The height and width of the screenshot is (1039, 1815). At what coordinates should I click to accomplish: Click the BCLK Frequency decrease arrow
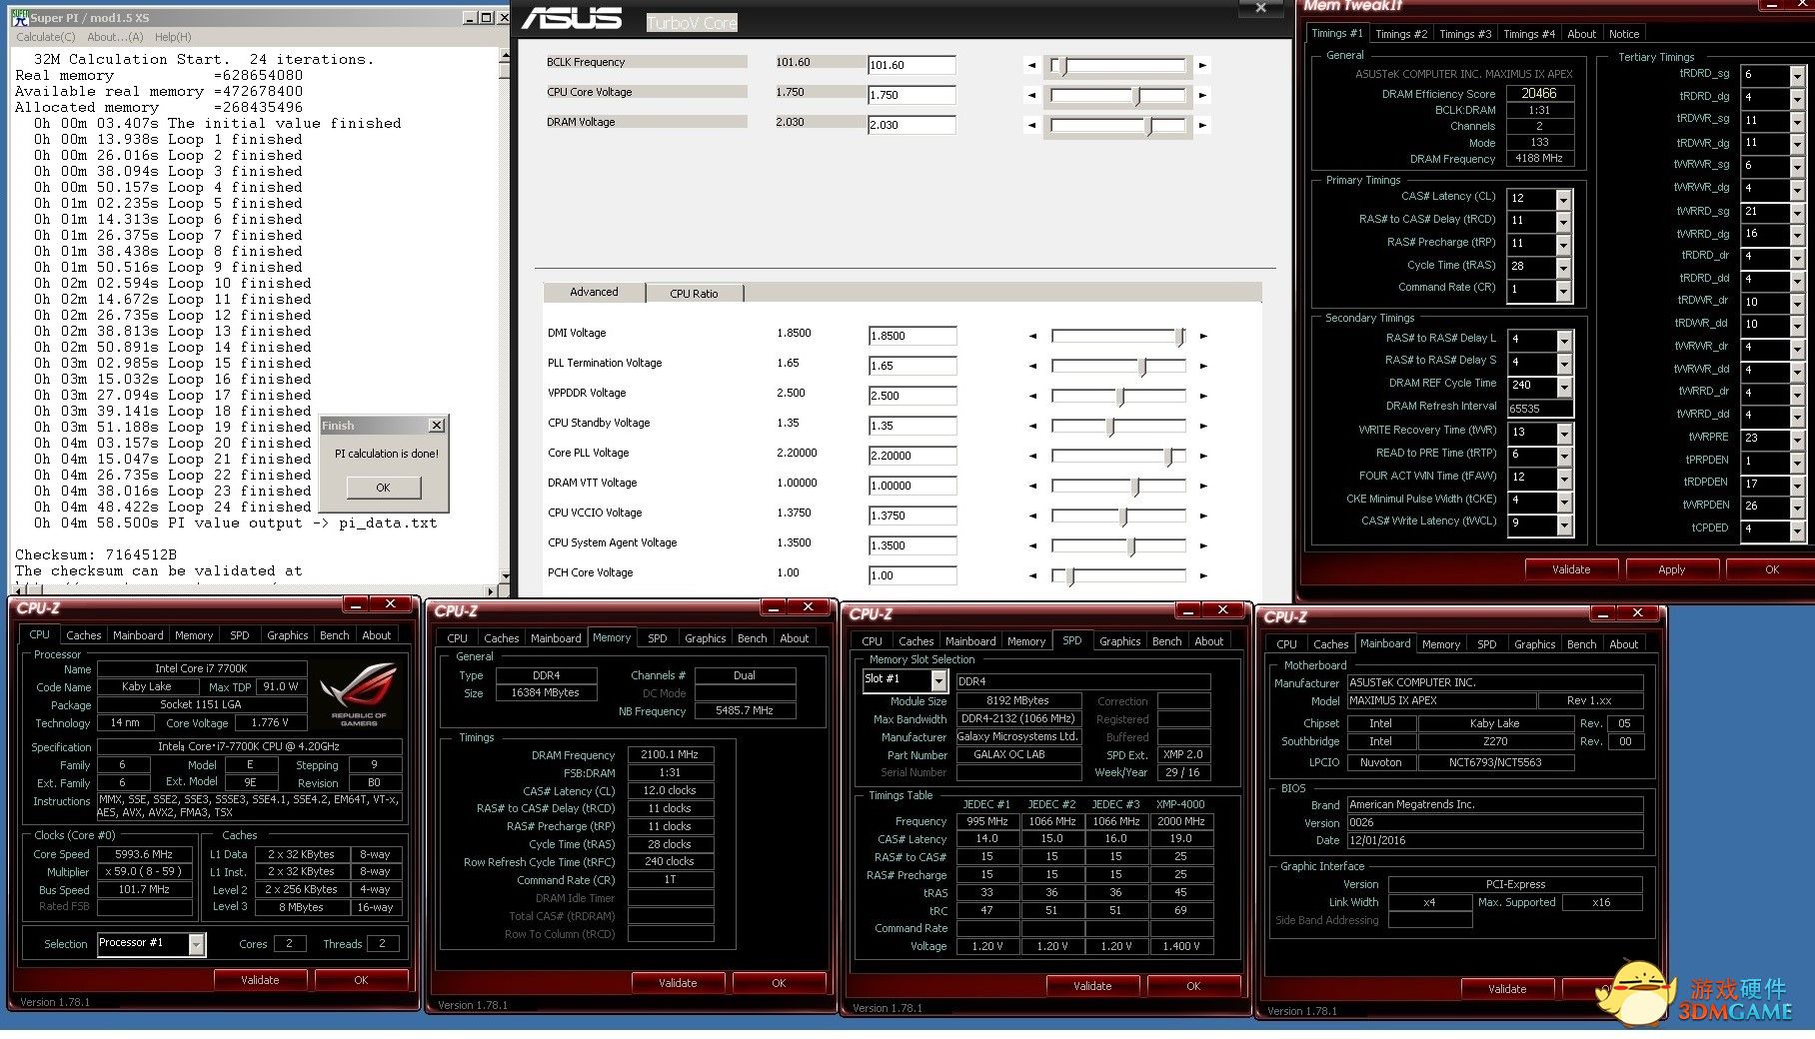pyautogui.click(x=1031, y=66)
